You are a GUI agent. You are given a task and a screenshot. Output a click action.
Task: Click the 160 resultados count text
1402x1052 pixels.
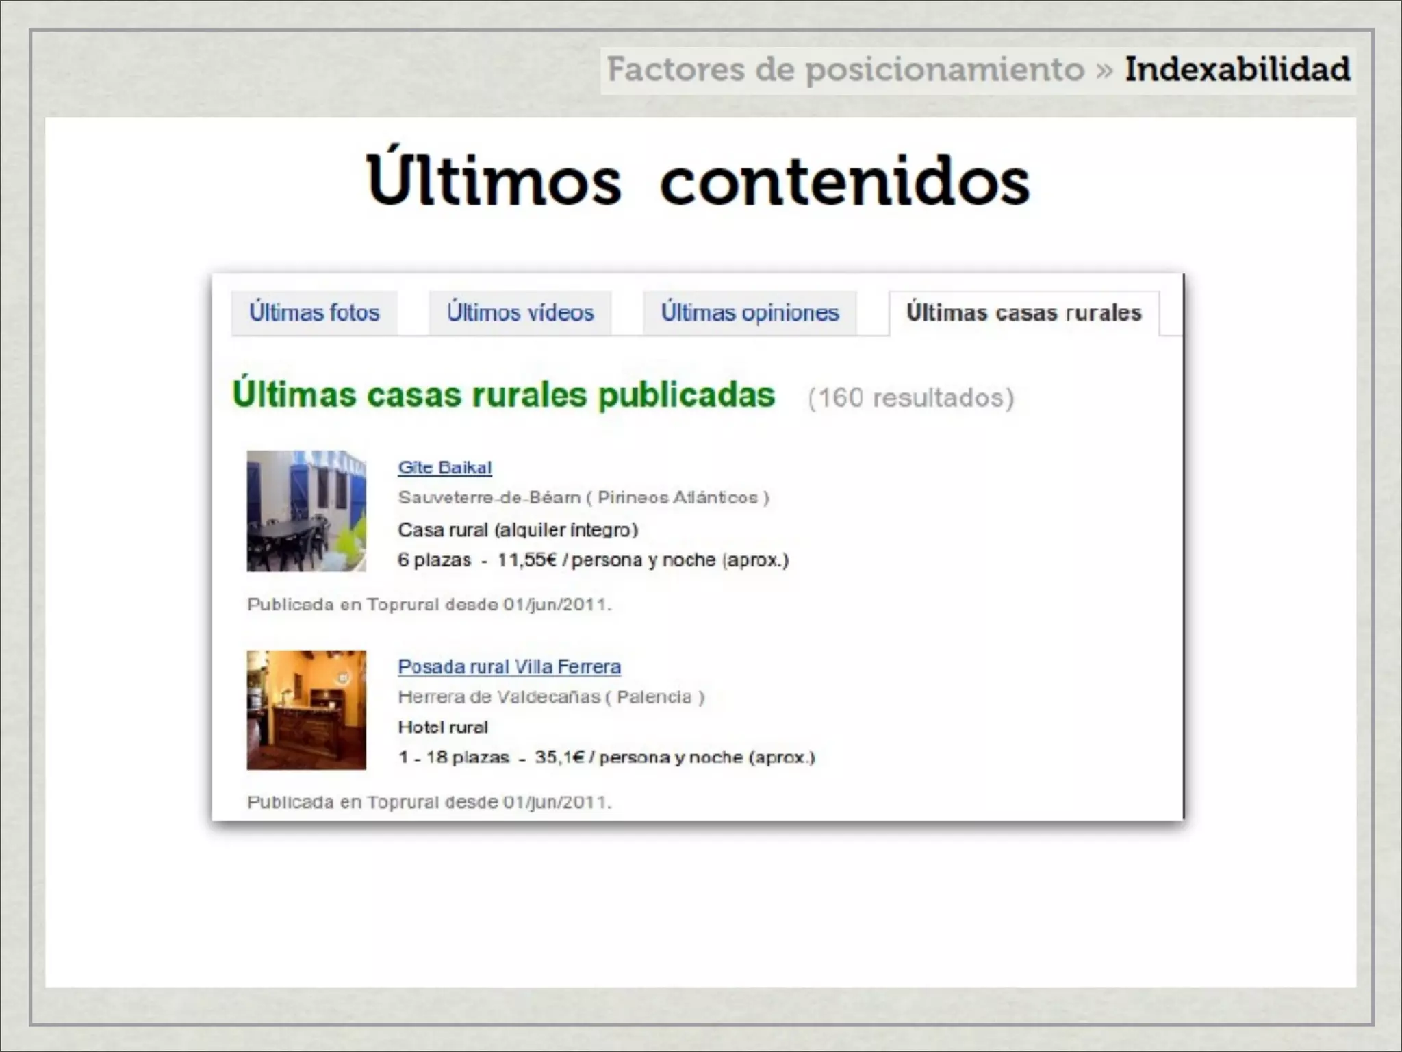(910, 398)
